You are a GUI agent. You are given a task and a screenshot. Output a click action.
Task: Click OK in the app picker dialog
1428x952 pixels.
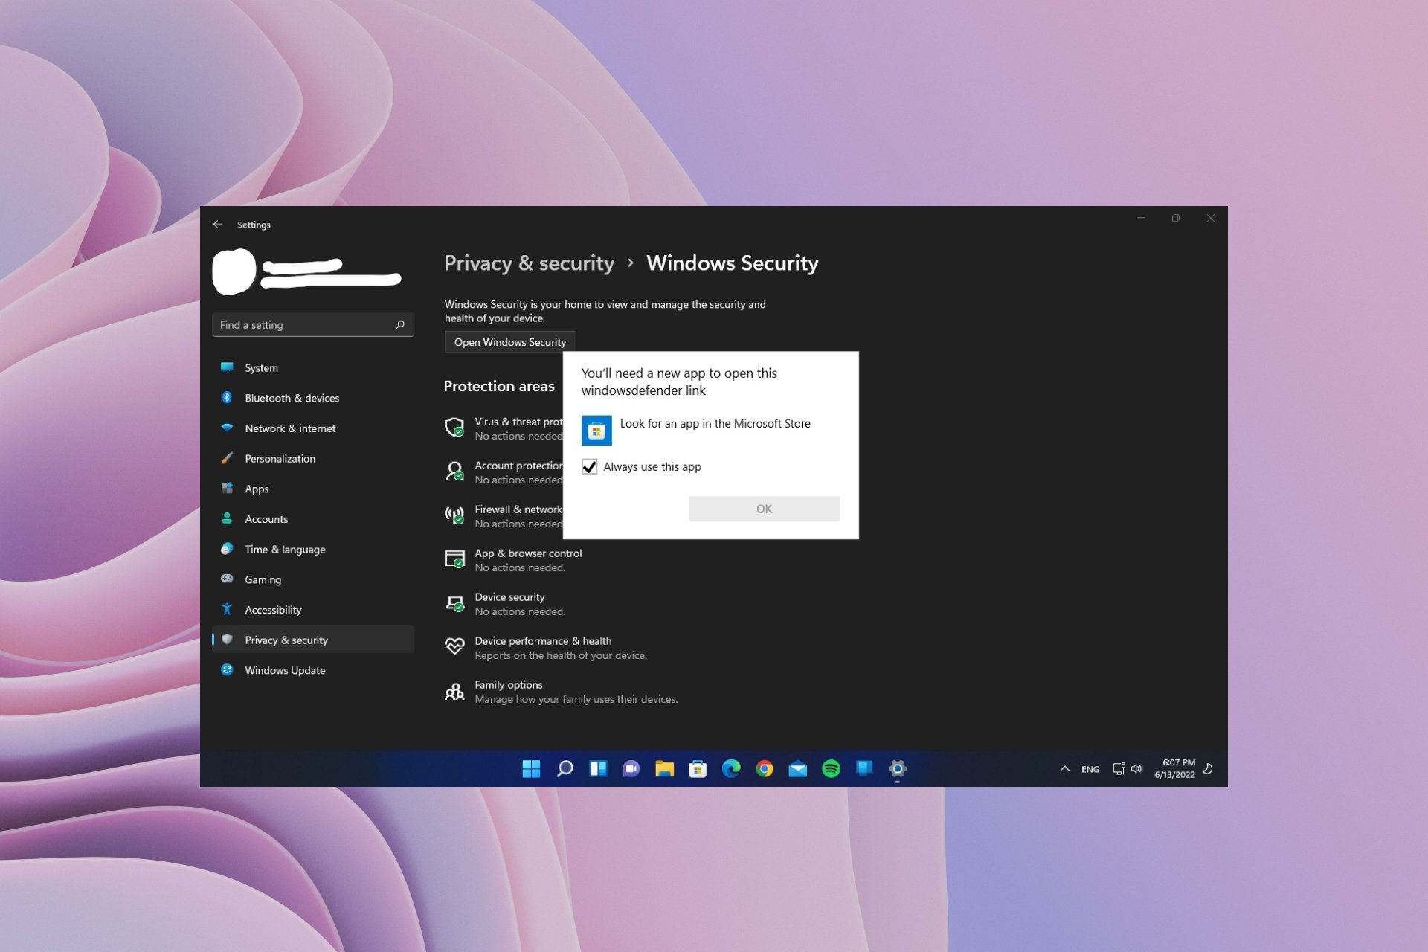point(764,509)
